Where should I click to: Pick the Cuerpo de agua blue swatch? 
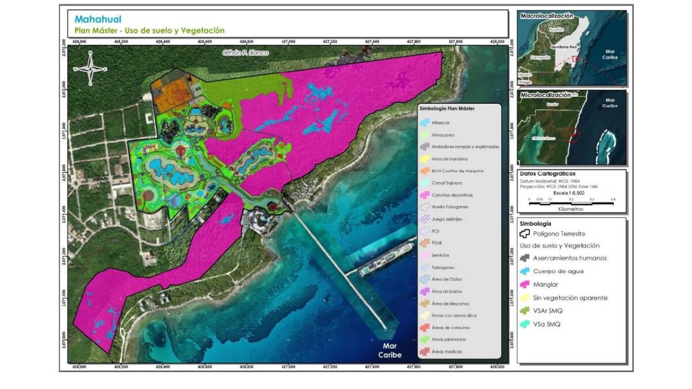(x=525, y=271)
